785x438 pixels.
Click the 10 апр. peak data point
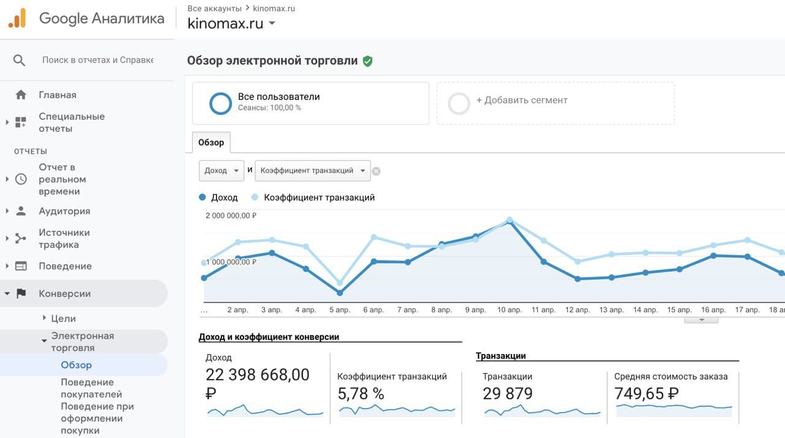click(509, 222)
